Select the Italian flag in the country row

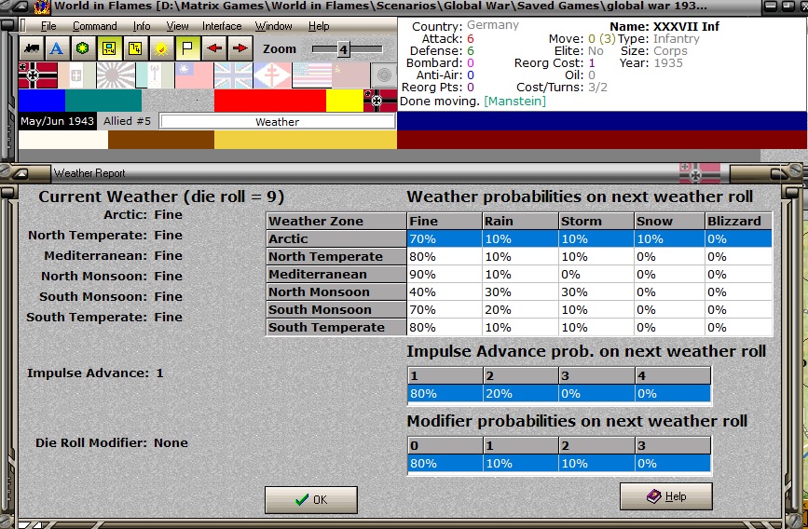76,75
